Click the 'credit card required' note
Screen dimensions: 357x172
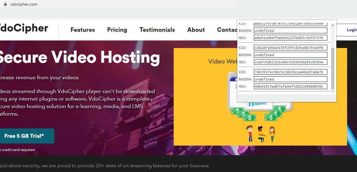coord(19,150)
